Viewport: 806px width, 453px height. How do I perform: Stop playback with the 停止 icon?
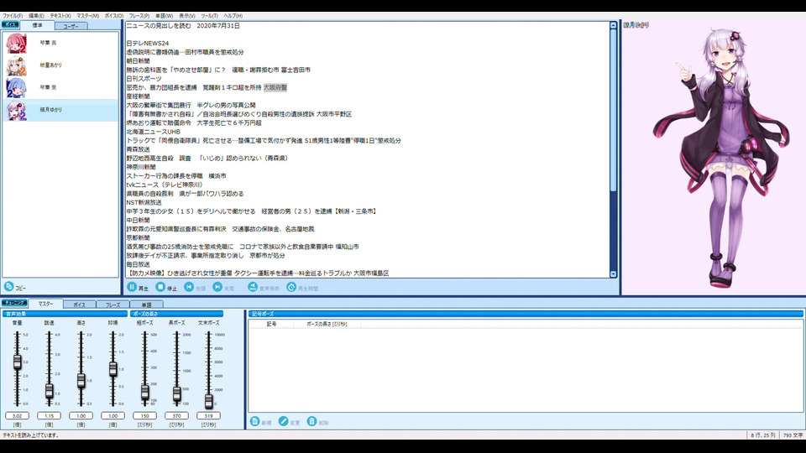pos(161,287)
